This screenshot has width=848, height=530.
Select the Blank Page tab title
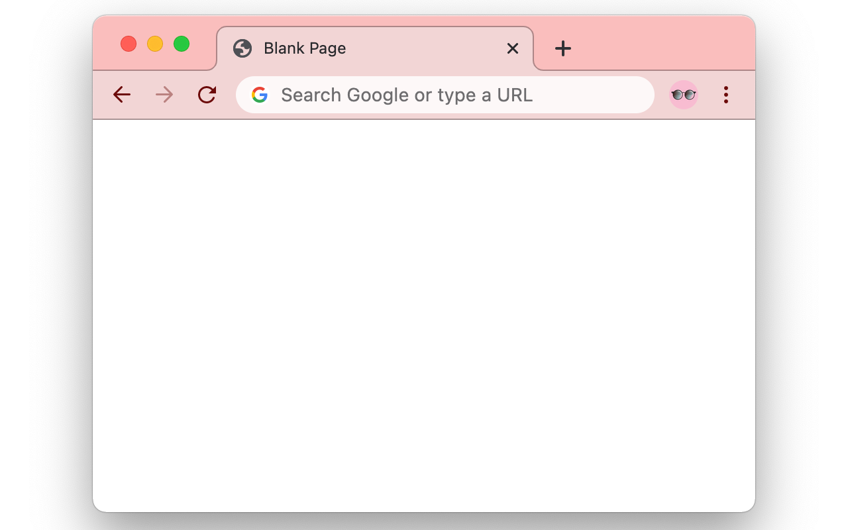click(305, 48)
